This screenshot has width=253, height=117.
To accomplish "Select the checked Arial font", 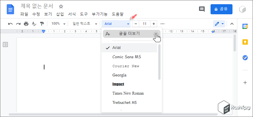I will point(129,48).
